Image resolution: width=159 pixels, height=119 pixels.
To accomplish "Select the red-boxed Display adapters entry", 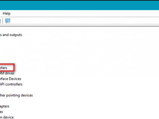I will point(4,68).
